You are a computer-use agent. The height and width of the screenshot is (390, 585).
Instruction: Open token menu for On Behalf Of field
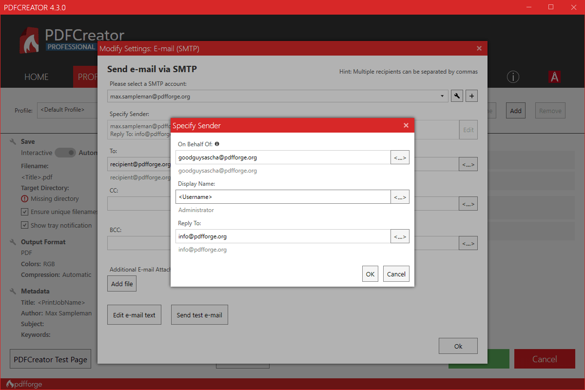400,157
